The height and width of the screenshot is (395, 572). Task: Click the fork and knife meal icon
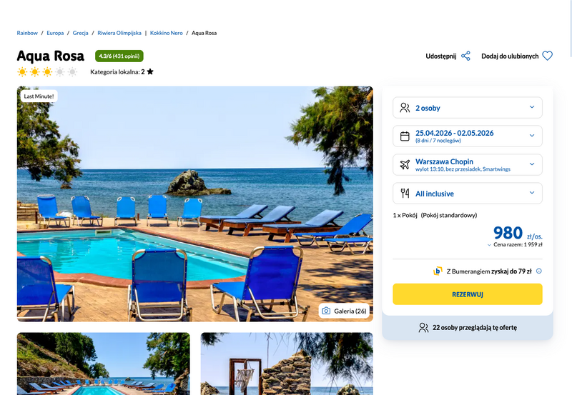coord(405,193)
